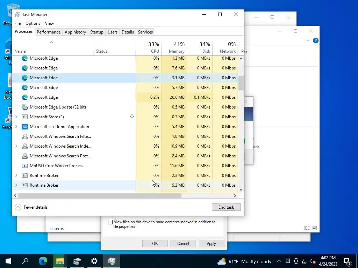Viewport: 358px width, 268px height.
Task: Click the scroll right arrow of process list
Action: click(x=235, y=195)
